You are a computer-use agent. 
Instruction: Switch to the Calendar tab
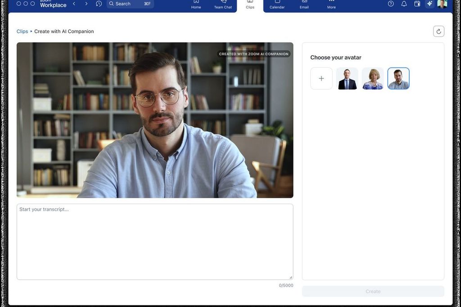[x=277, y=4]
